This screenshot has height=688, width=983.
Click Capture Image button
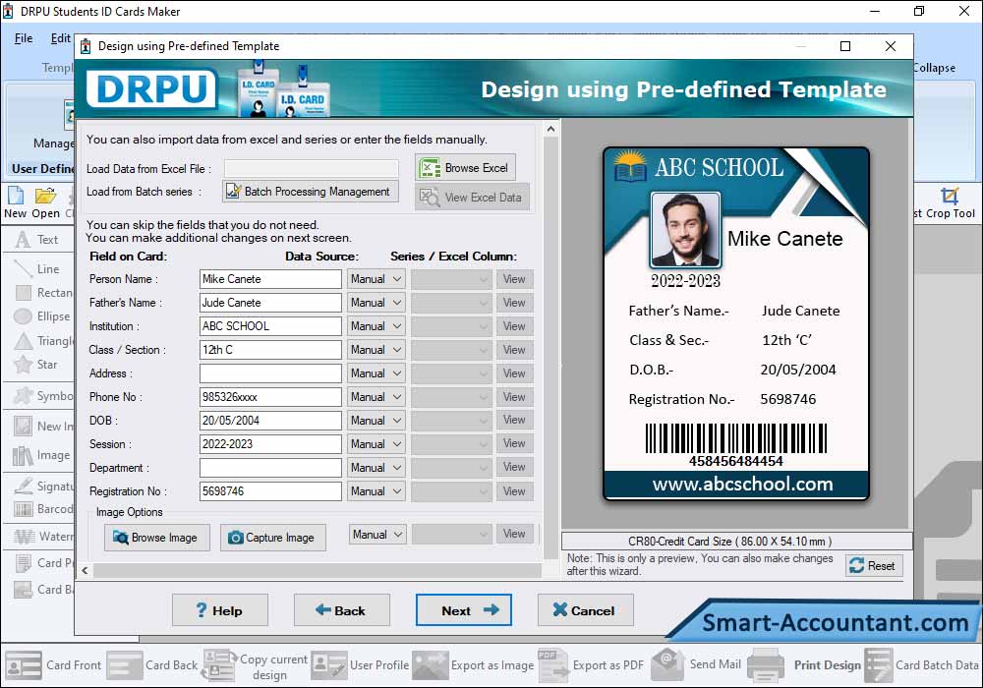[272, 538]
